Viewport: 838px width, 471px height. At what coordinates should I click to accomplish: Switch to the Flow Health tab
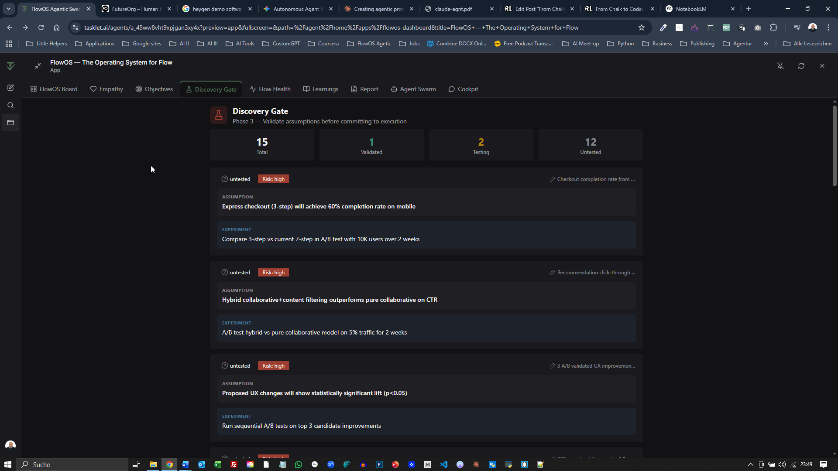click(x=270, y=89)
